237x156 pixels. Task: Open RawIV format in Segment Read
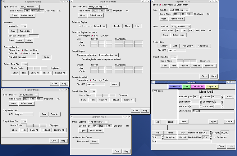(x=94, y=141)
